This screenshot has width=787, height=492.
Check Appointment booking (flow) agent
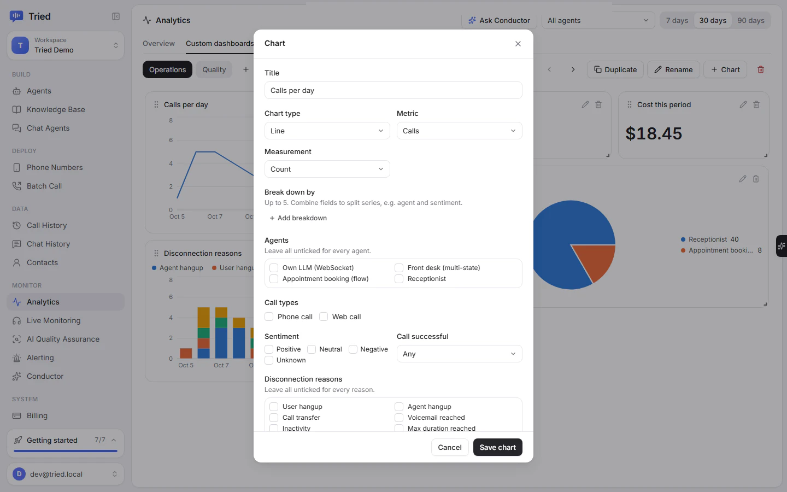[274, 279]
